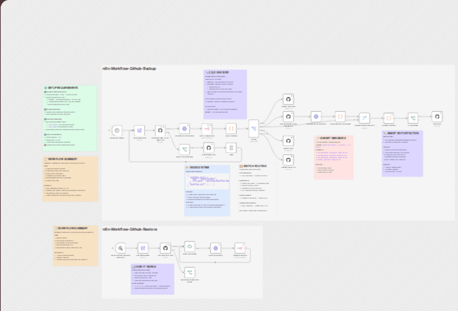Select the pink n8n node ending Restore loop

coord(240,248)
